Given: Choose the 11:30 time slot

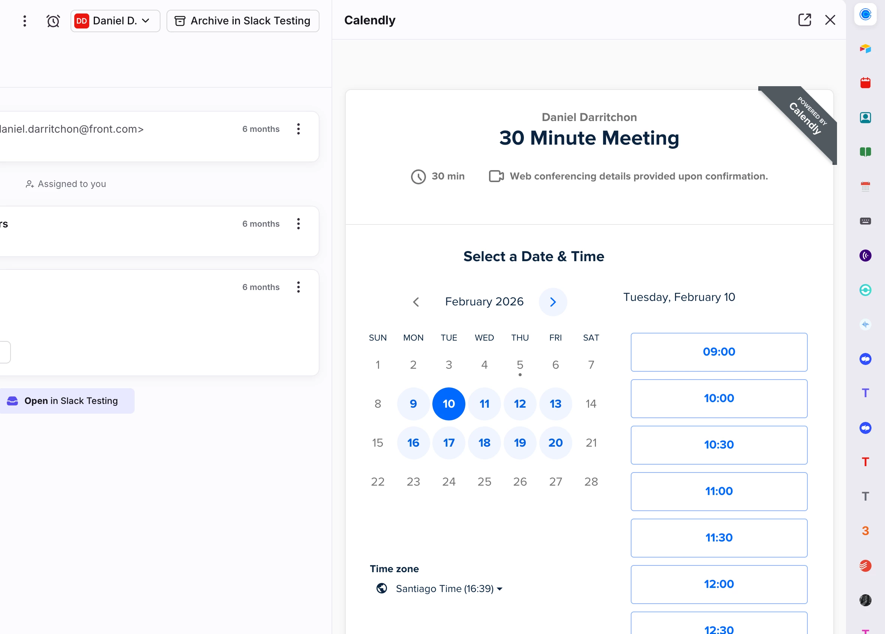Looking at the screenshot, I should pos(719,538).
